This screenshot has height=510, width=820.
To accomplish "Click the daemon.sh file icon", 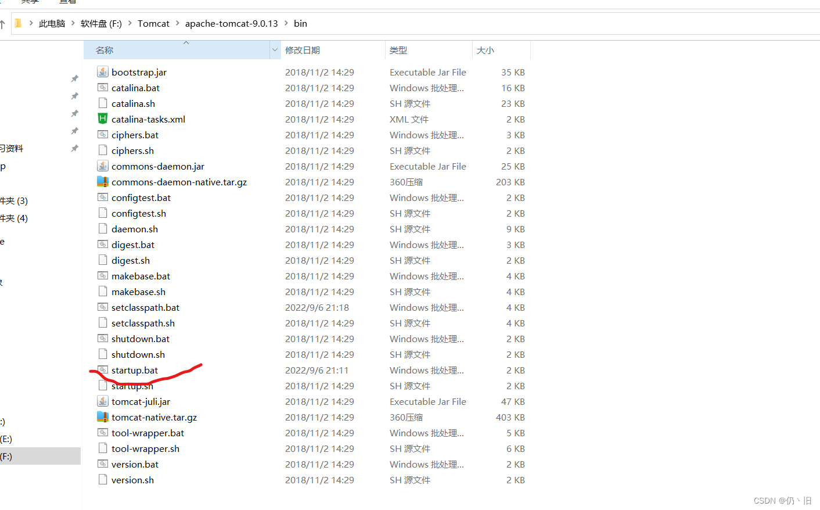I will [103, 229].
